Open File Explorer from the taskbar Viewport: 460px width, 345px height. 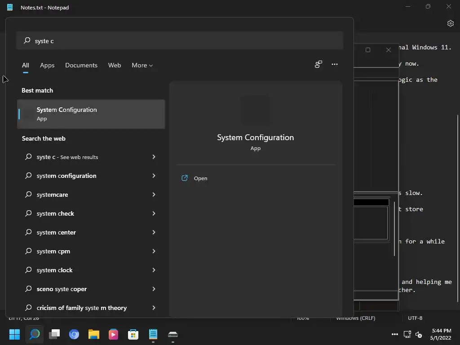coord(94,334)
